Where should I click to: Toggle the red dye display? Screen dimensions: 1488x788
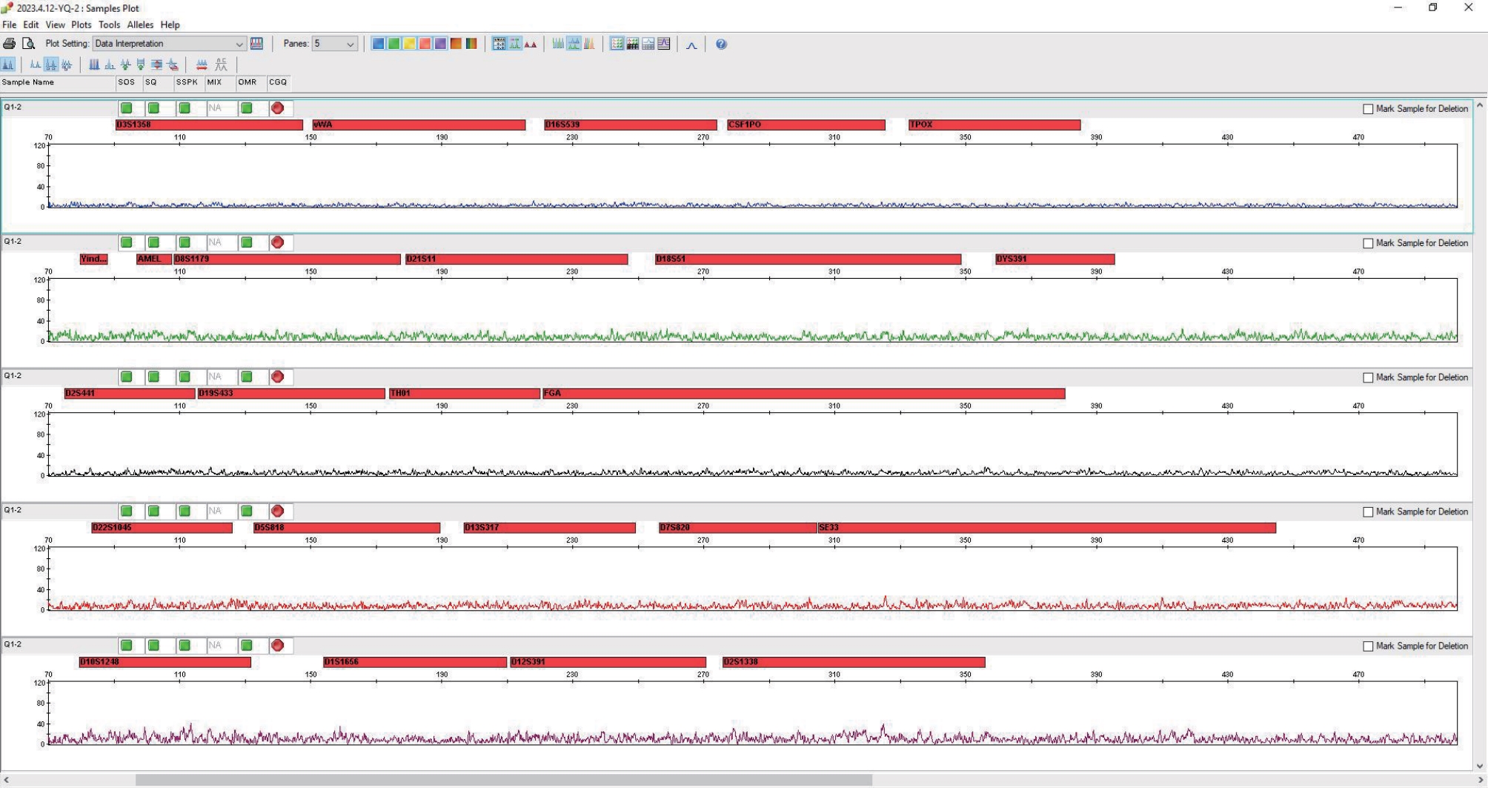[x=425, y=44]
